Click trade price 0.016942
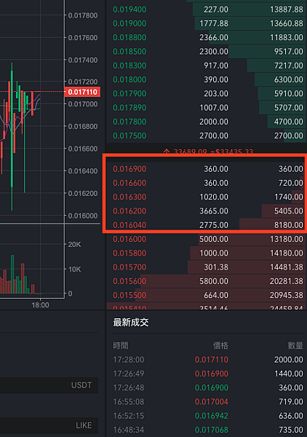The height and width of the screenshot is (437, 307). [x=212, y=416]
